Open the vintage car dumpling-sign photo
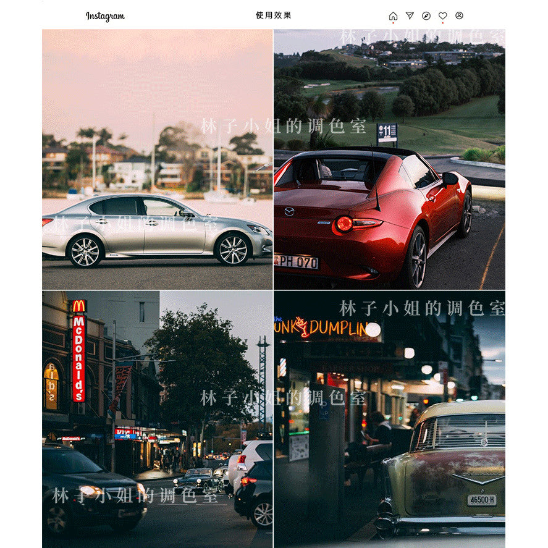The height and width of the screenshot is (548, 548). point(389,419)
